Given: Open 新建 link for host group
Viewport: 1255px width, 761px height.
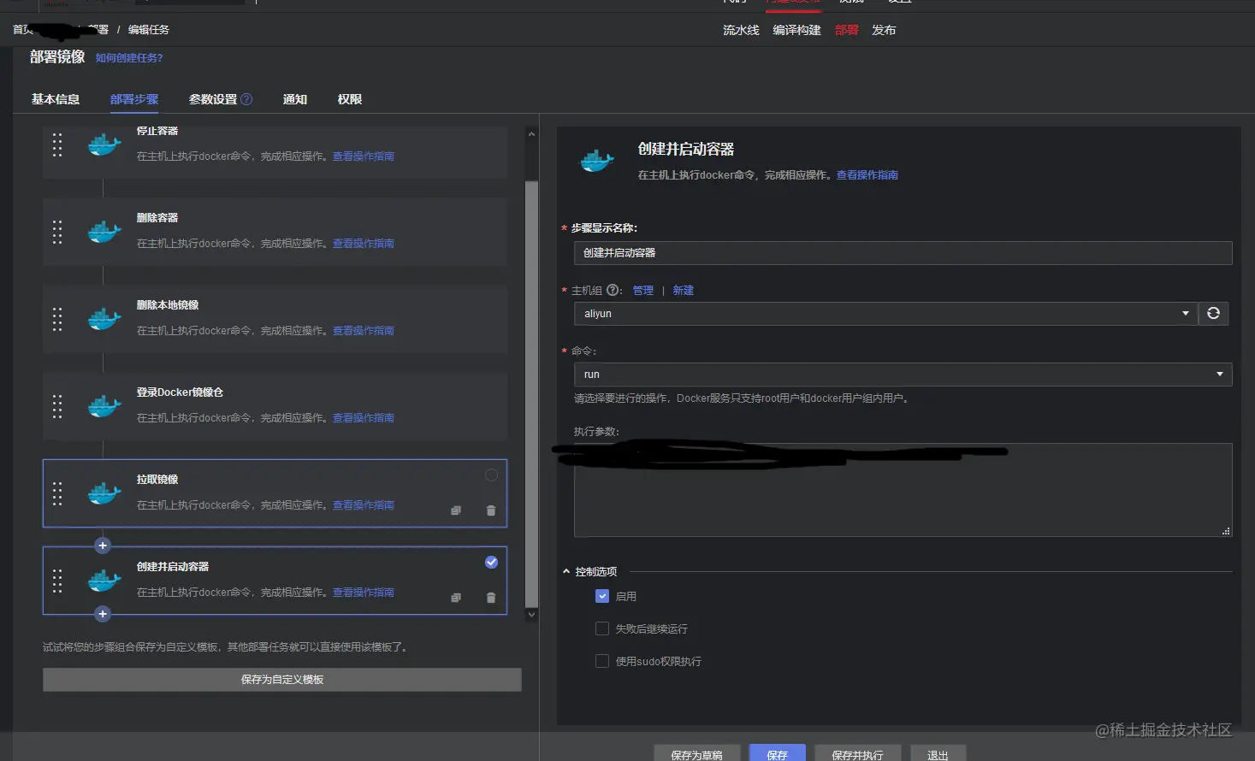Looking at the screenshot, I should coord(684,291).
